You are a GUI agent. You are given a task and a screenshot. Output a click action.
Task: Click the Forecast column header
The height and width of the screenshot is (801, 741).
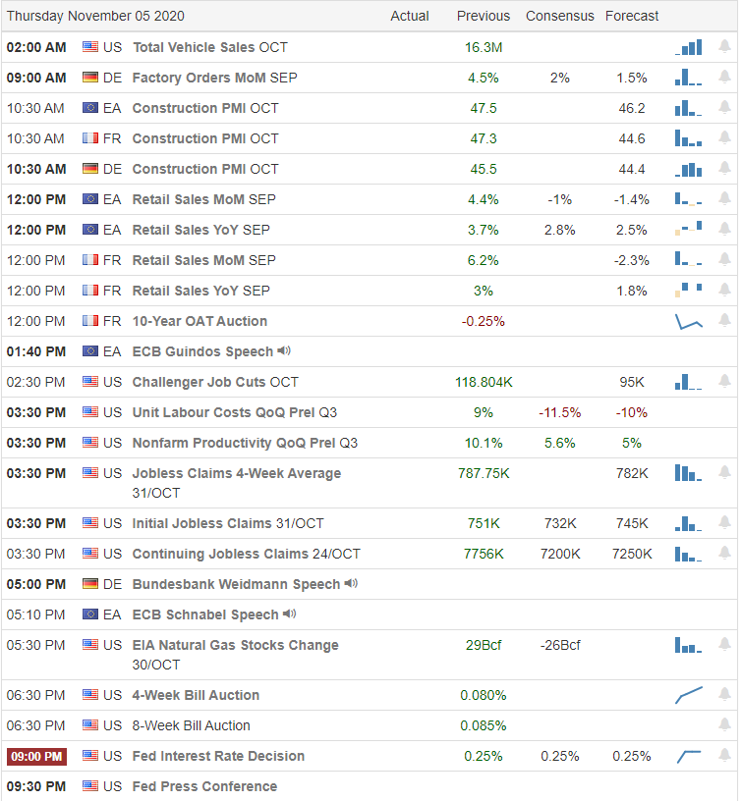click(632, 16)
